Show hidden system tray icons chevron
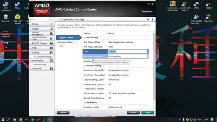Viewport: 217px width, 122px height. 180,120
